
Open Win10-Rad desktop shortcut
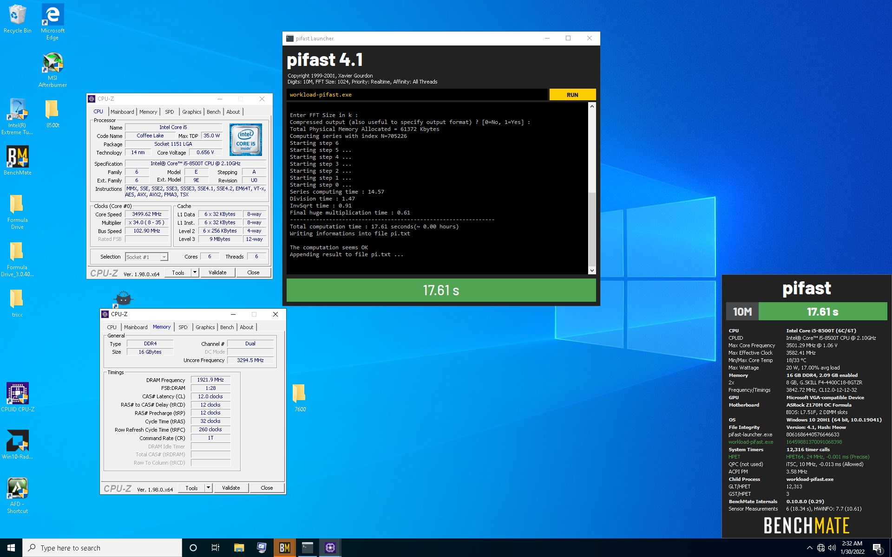coord(17,444)
